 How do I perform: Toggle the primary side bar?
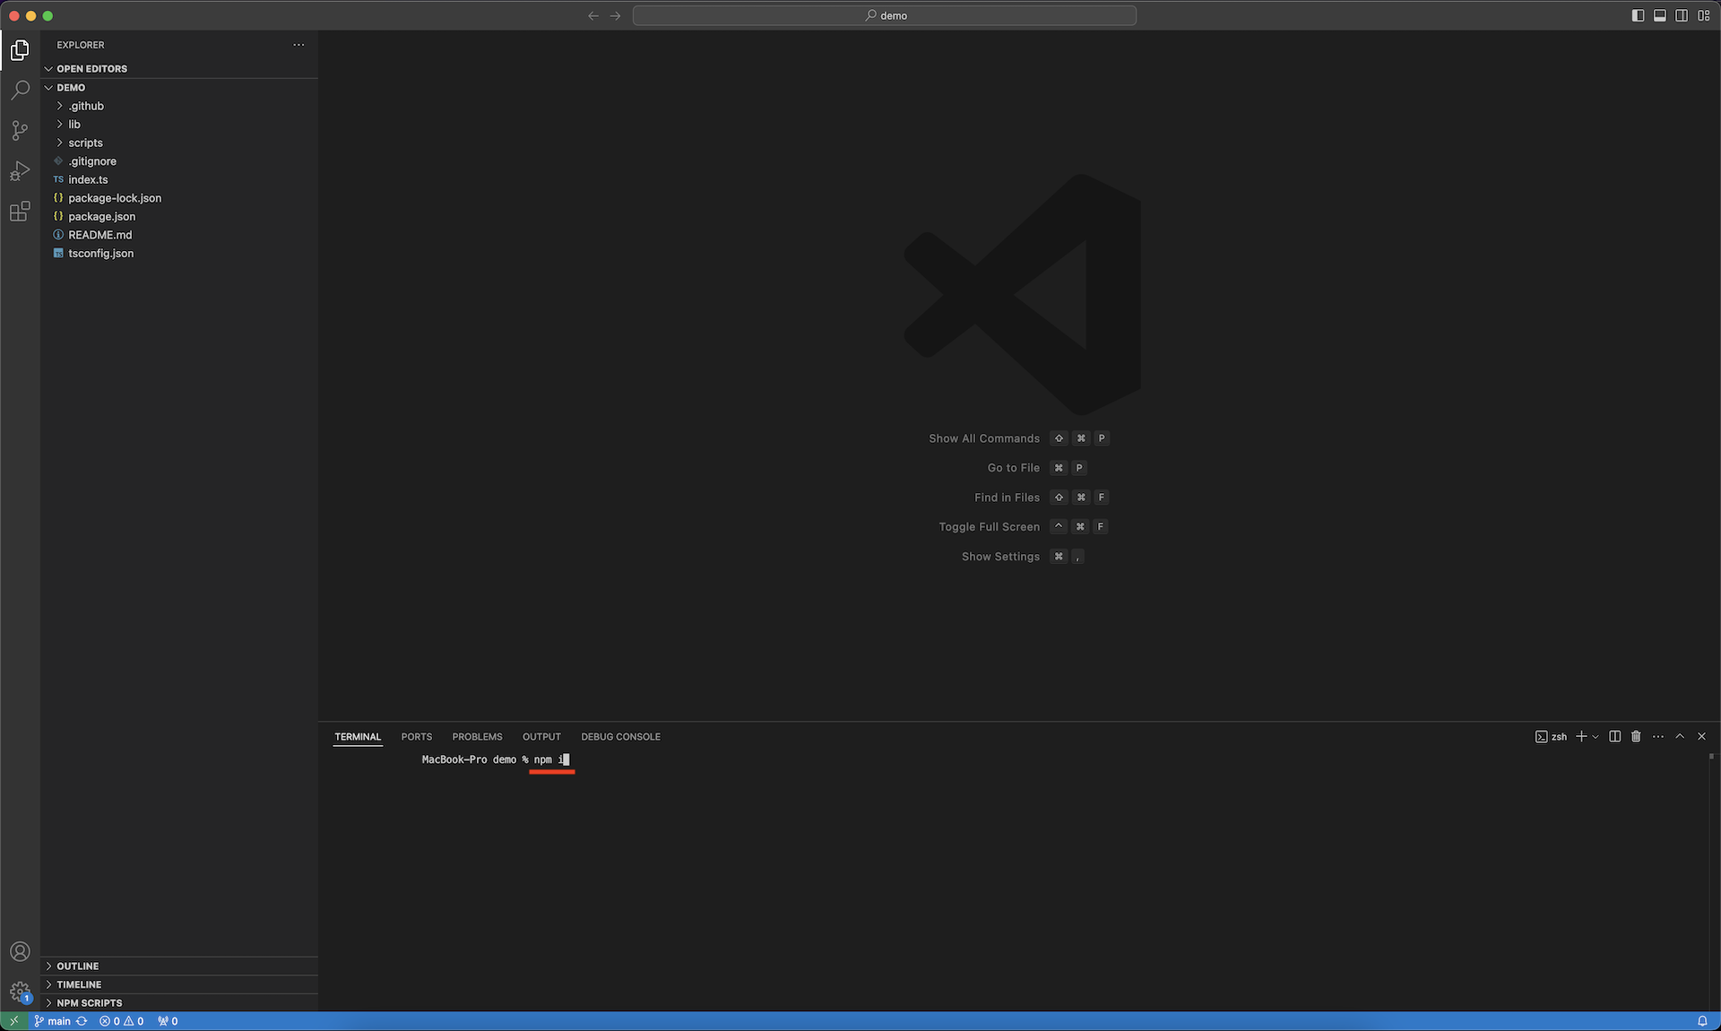pyautogui.click(x=1638, y=15)
